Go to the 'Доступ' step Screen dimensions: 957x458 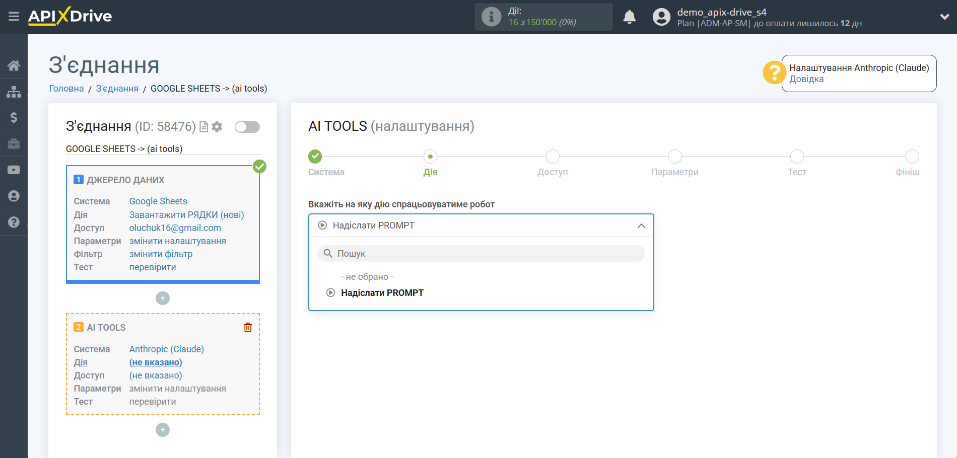(553, 157)
